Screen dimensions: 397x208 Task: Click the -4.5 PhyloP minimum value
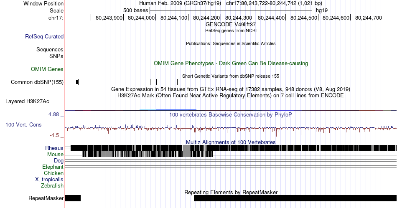pyautogui.click(x=54, y=135)
